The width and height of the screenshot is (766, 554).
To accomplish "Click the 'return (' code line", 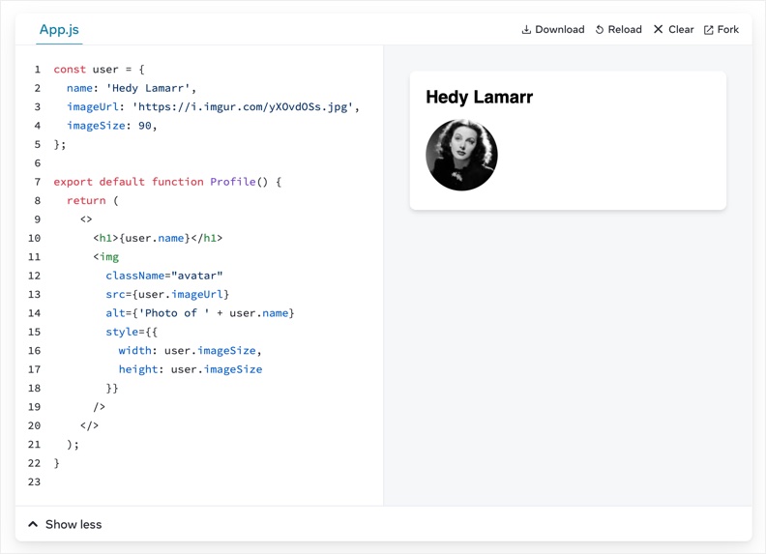I will click(92, 200).
